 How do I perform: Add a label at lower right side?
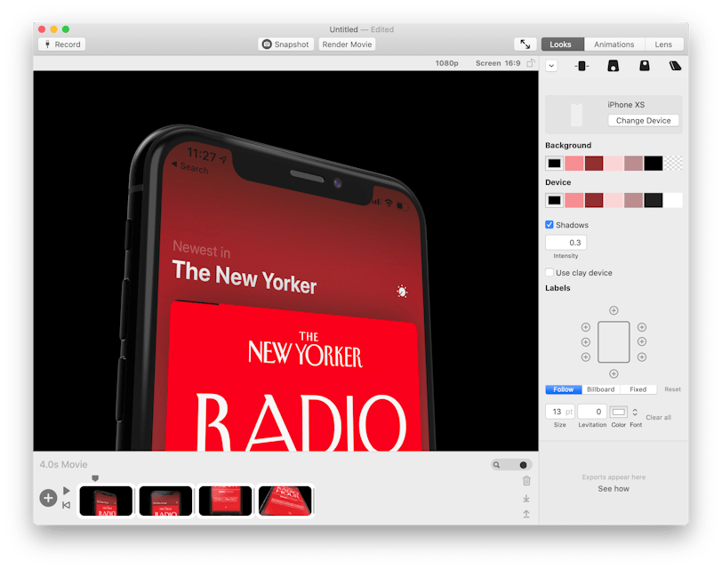coord(642,357)
